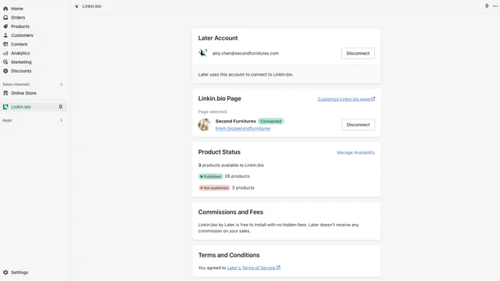Click the Home icon in sidebar

(5, 9)
